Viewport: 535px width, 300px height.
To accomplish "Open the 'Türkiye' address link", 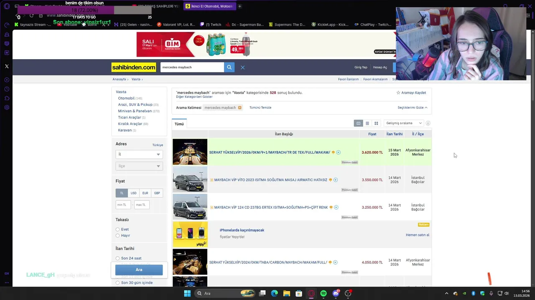I will point(158,145).
